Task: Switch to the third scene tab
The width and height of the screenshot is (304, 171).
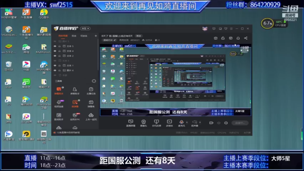Action: click(84, 36)
